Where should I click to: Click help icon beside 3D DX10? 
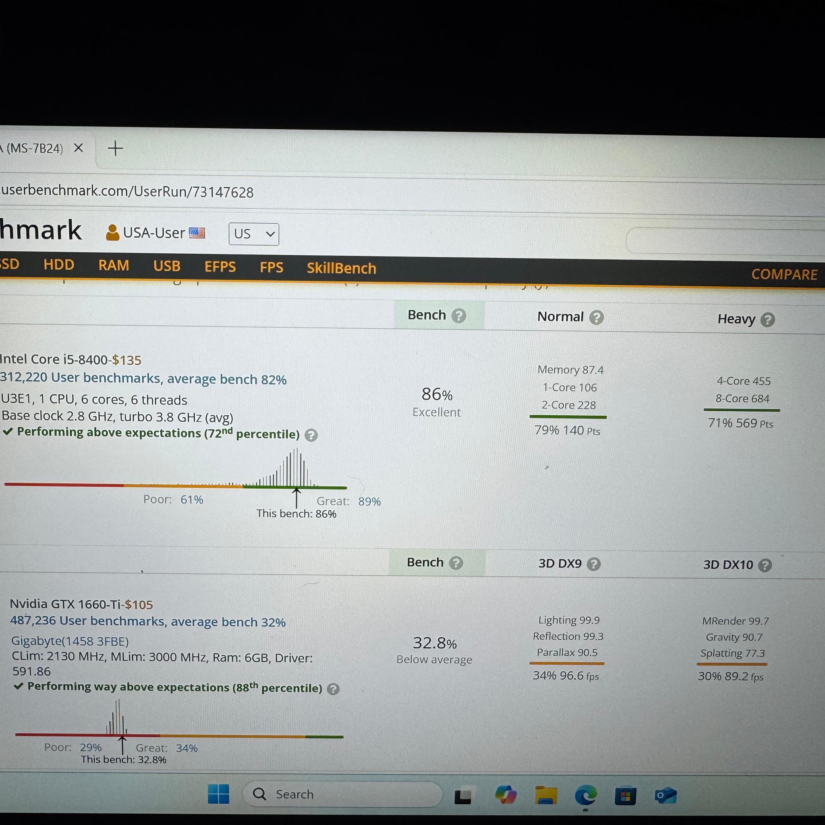point(765,565)
